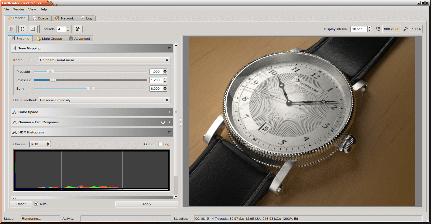Increase Burn value with up arrow
The image size is (431, 224).
coord(165,87)
